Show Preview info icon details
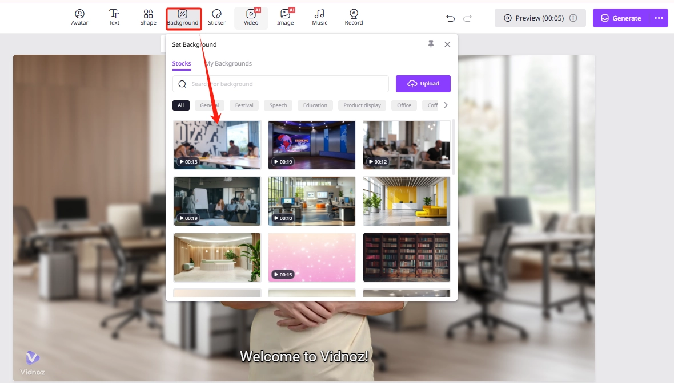This screenshot has width=674, height=383. [x=573, y=18]
